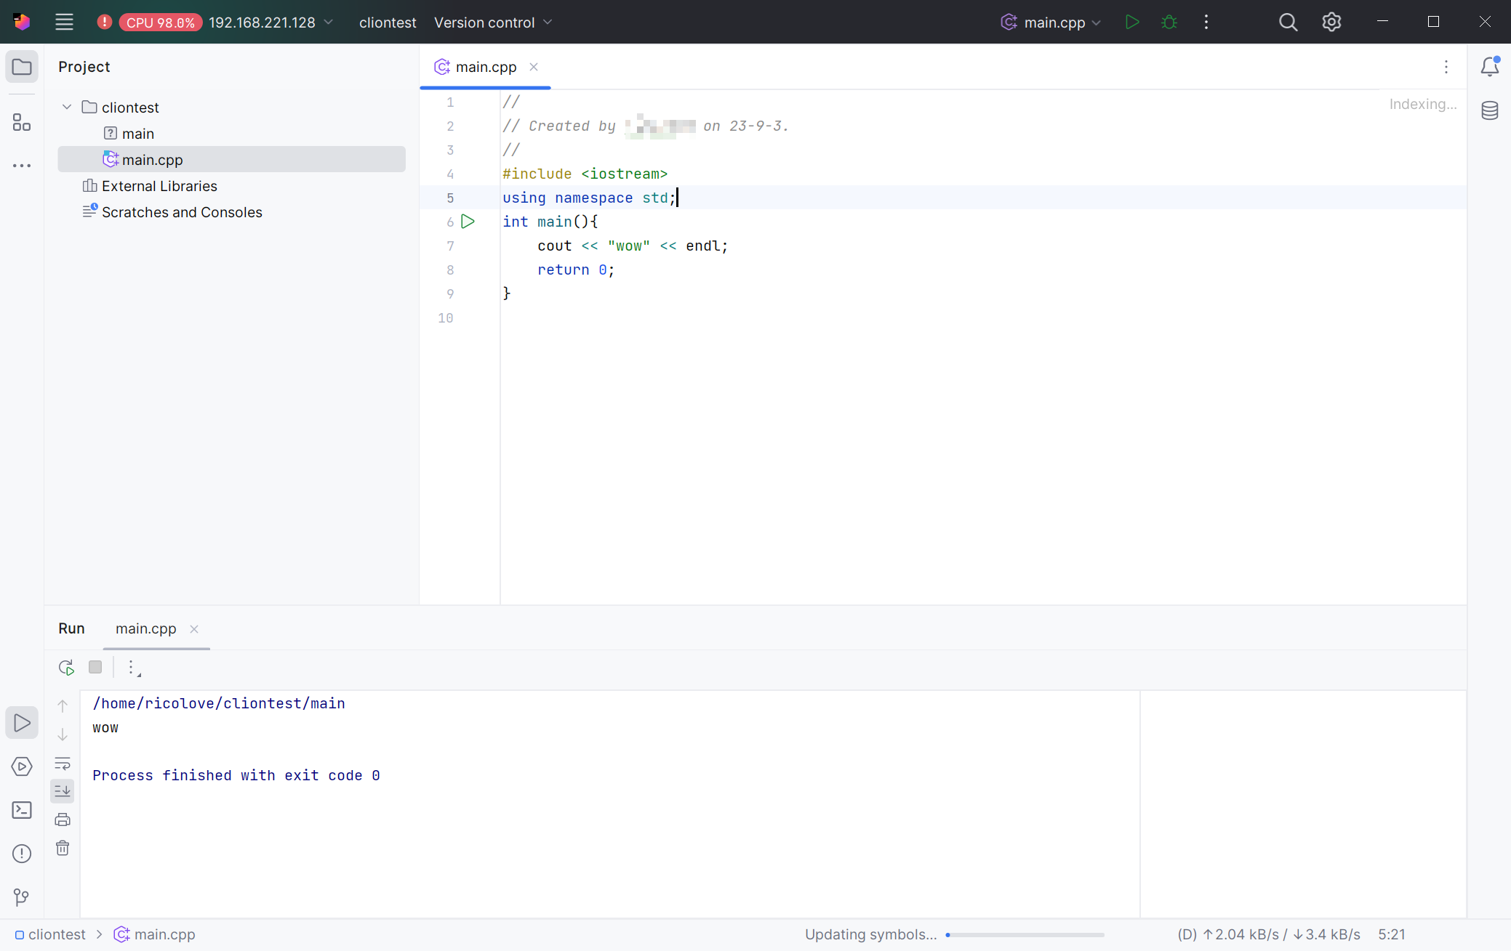Screen dimensions: 1511x951
Task: Click the red error indicator icon
Action: [x=104, y=22]
